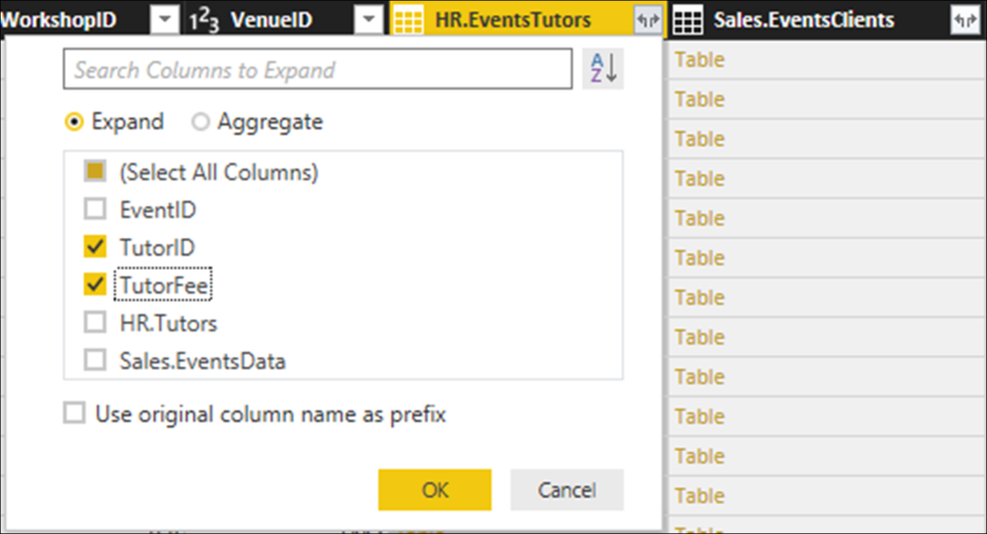Click the 123 data type icon for VenueID
987x534 pixels.
tap(202, 20)
